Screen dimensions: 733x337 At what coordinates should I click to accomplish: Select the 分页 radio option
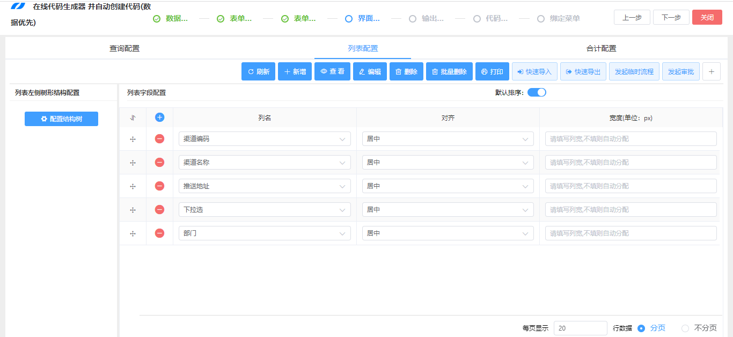coord(642,328)
